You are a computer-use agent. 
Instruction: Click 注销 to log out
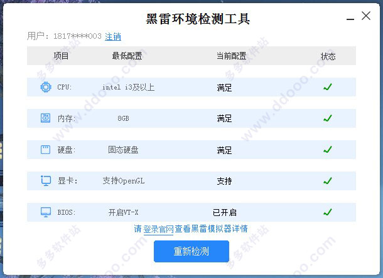click(113, 36)
